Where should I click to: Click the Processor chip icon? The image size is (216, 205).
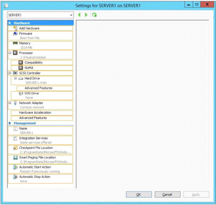(15, 53)
